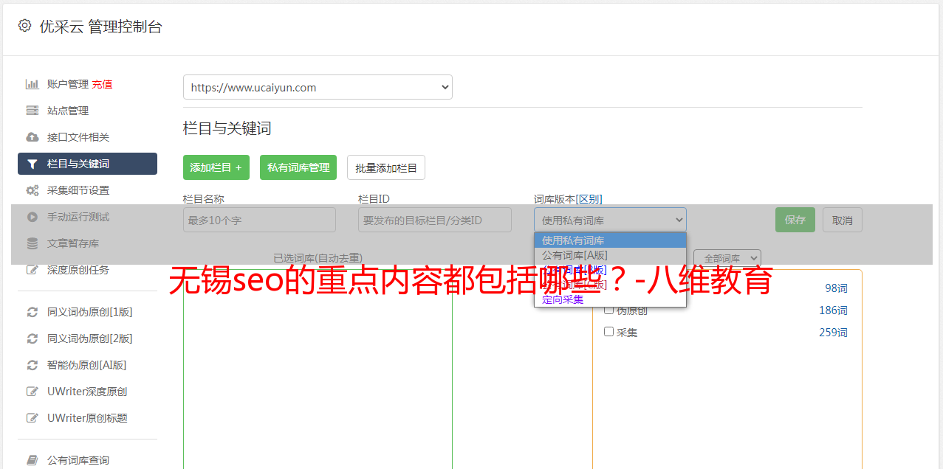943x469 pixels.
Task: Click the database icon for 文章暂存库
Action: coord(32,243)
